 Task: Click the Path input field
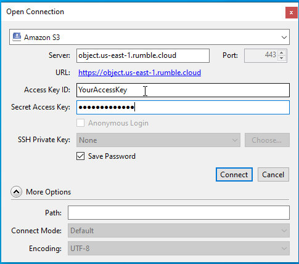click(x=179, y=213)
